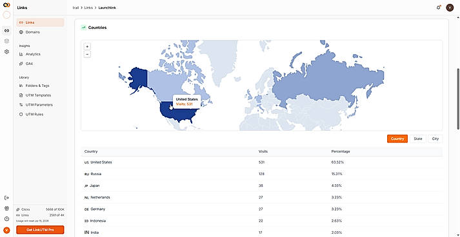Click the page vertical scrollbar thumb

point(458,99)
